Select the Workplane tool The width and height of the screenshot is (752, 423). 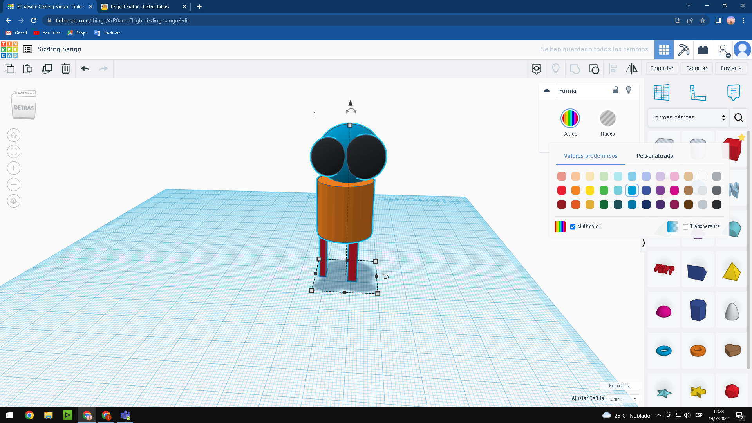662,93
